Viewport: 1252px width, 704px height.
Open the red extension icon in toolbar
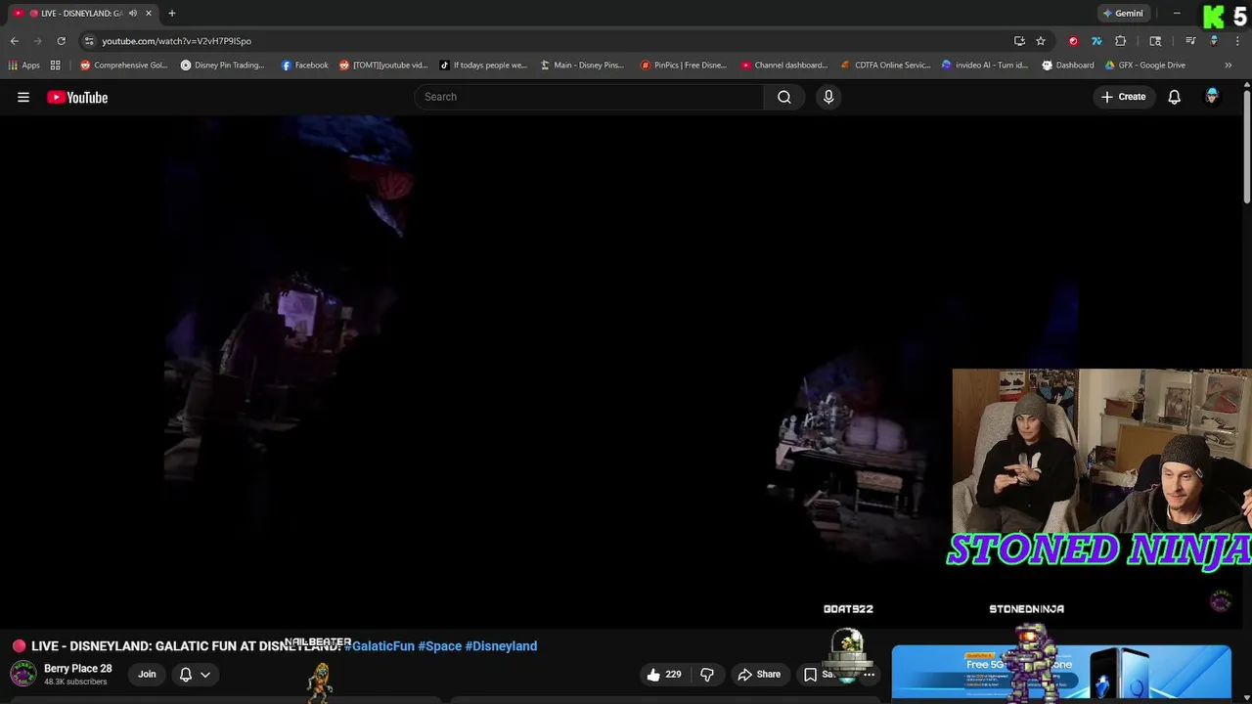pyautogui.click(x=1073, y=41)
